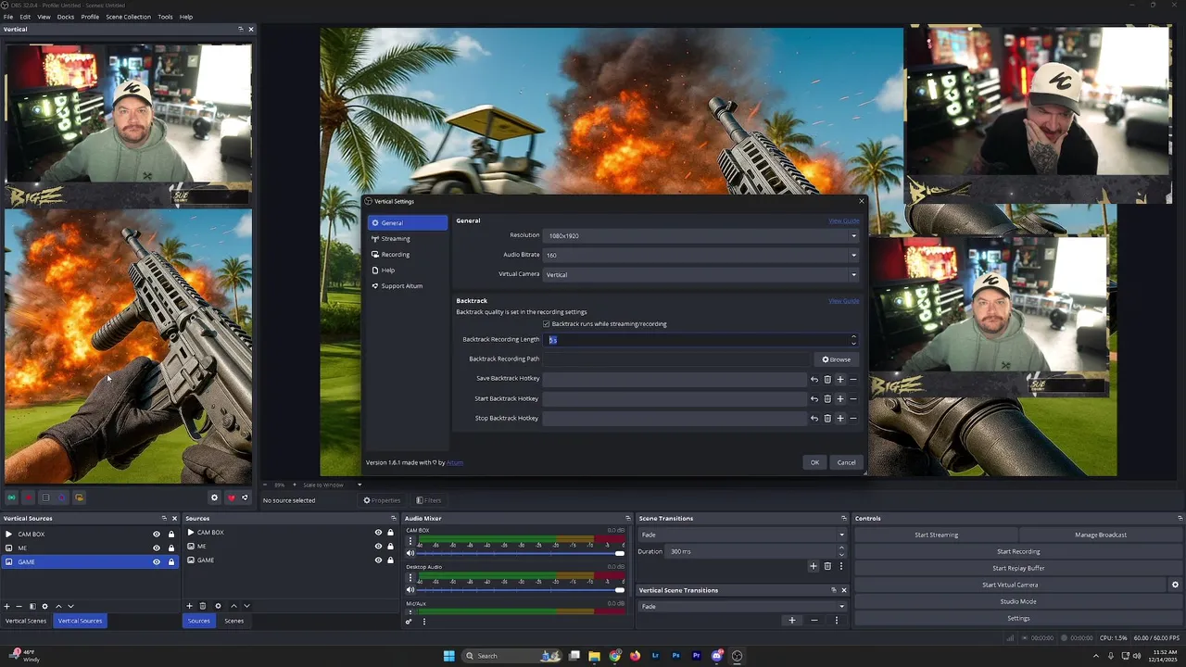The height and width of the screenshot is (667, 1186).
Task: Remove the Stop Backtrack Hotkey binding
Action: (x=853, y=418)
